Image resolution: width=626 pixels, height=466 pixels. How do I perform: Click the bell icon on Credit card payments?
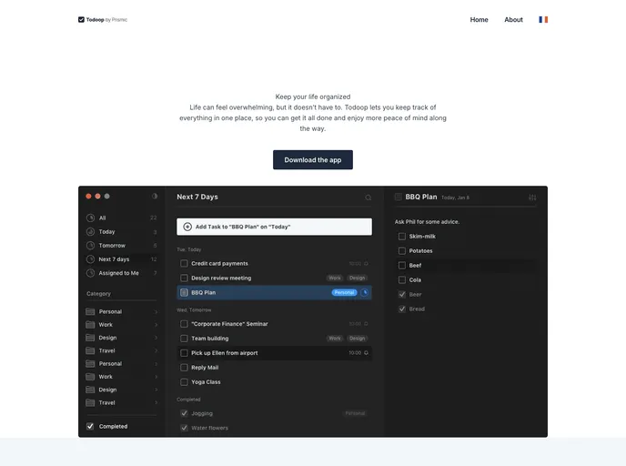(366, 264)
